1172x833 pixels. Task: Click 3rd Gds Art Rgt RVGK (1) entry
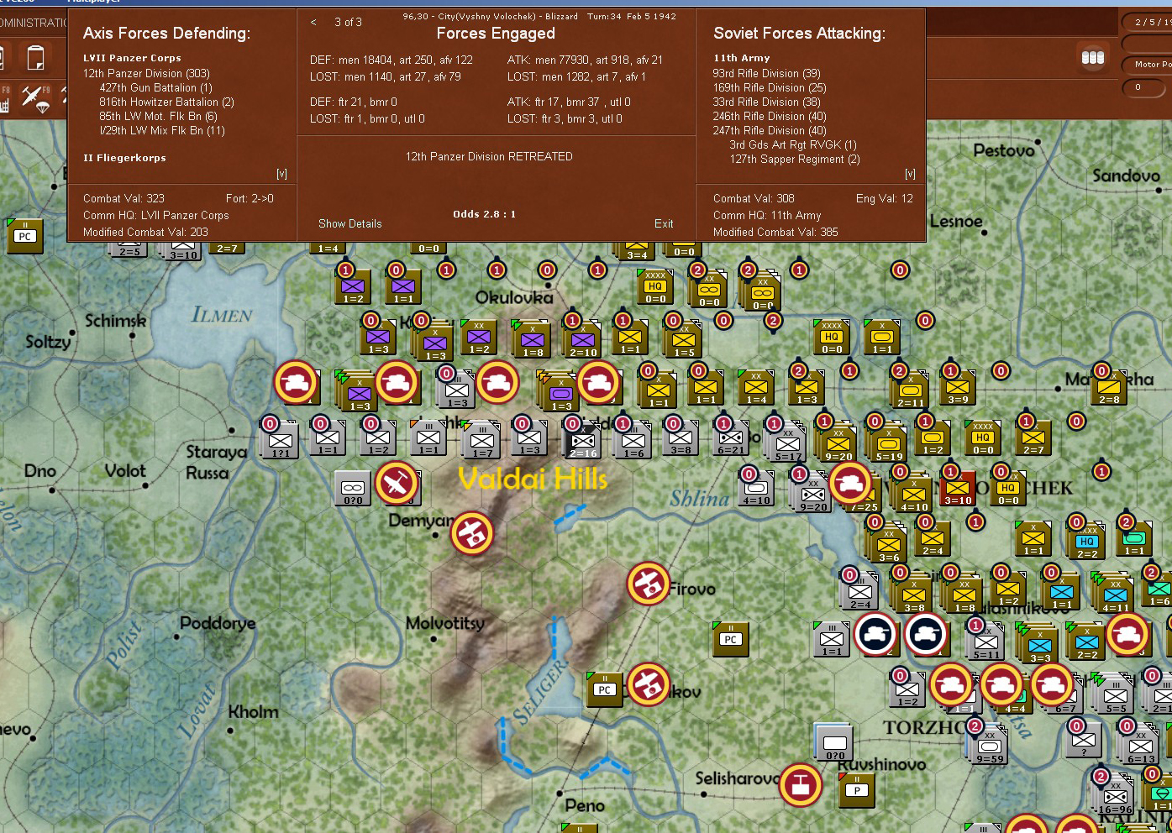click(x=793, y=144)
